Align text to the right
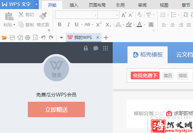The width and height of the screenshot is (193, 133). 181,25
